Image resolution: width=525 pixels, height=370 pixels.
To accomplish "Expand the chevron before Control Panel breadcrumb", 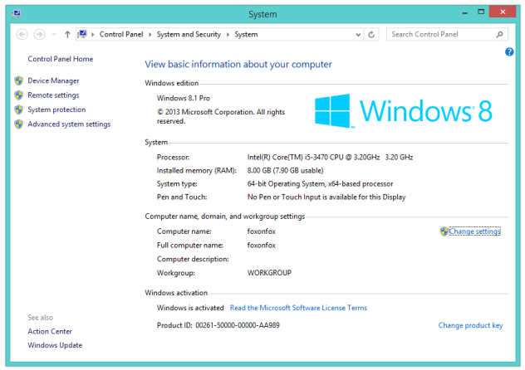I will 93,34.
